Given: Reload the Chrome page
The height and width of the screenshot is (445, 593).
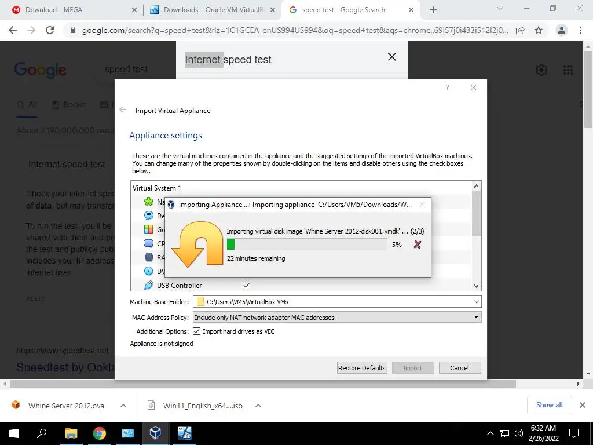Looking at the screenshot, I should pos(50,30).
